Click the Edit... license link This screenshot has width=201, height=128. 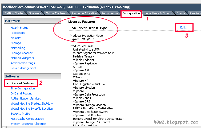pyautogui.click(x=184, y=27)
